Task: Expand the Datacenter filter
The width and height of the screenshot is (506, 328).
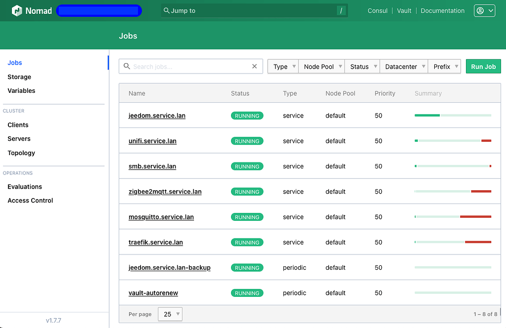Action: pos(404,66)
